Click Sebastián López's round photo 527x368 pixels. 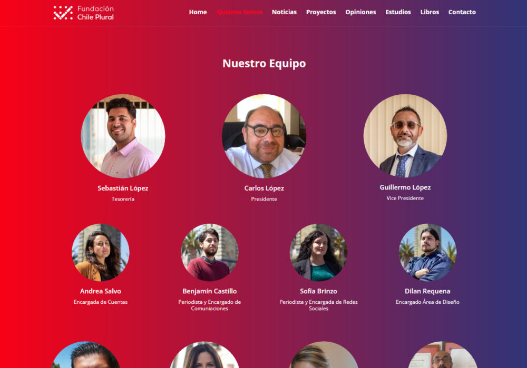[x=123, y=136]
